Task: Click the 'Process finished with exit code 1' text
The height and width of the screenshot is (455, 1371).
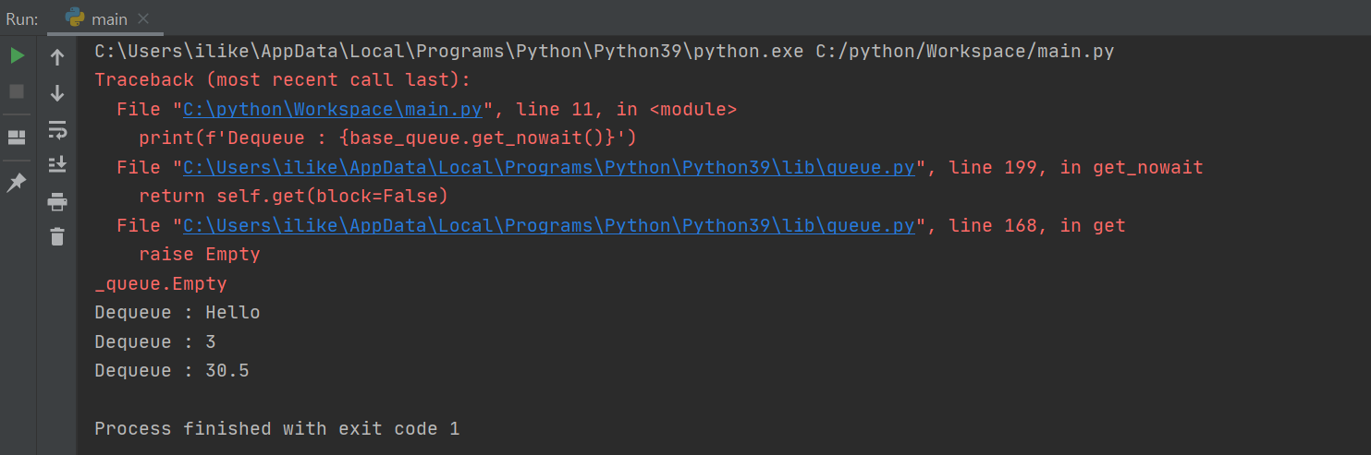Action: tap(276, 428)
